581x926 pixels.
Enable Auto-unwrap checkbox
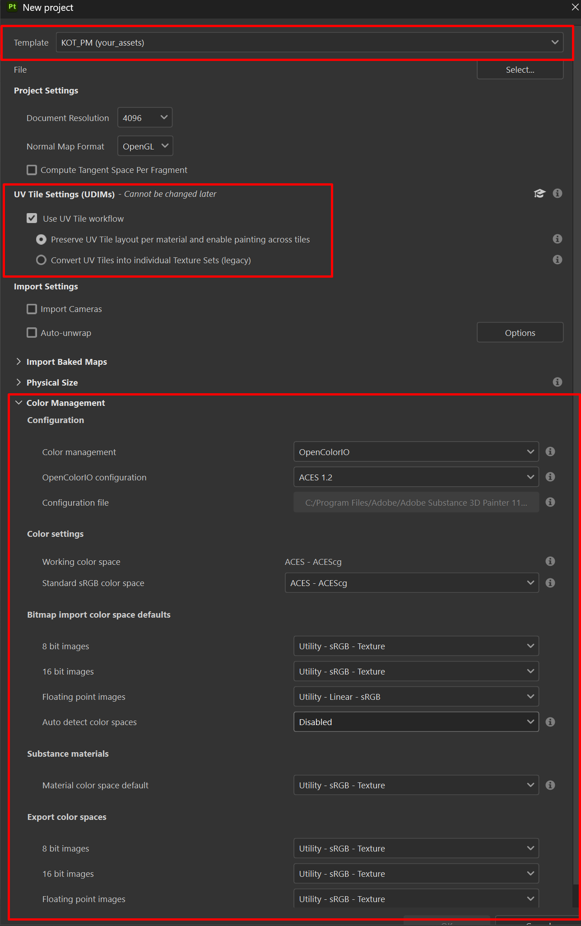tap(32, 333)
